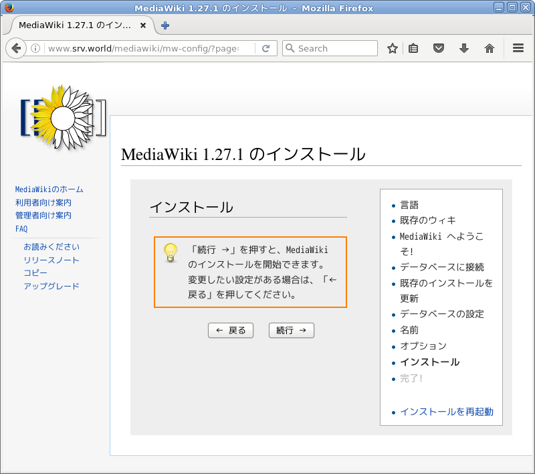Open the site information icon in address bar

[35, 48]
